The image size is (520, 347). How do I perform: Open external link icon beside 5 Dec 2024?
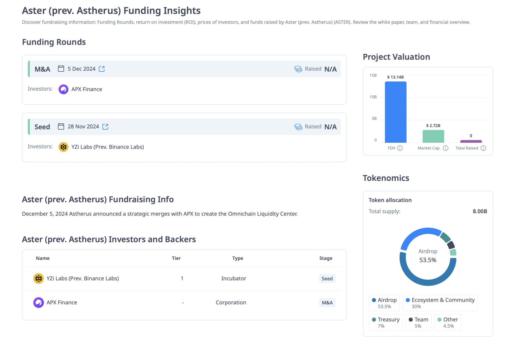point(102,69)
